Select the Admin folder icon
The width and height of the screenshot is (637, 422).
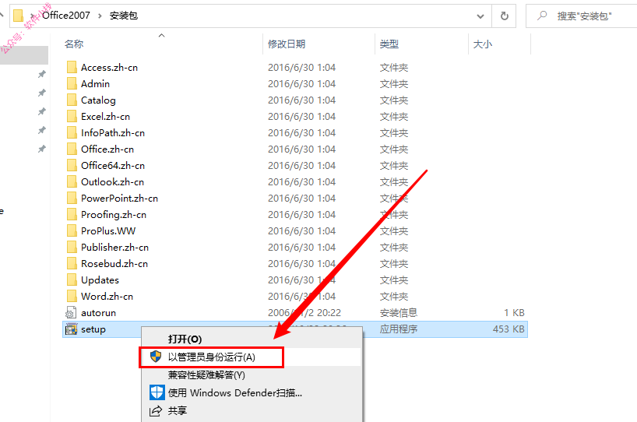(72, 83)
